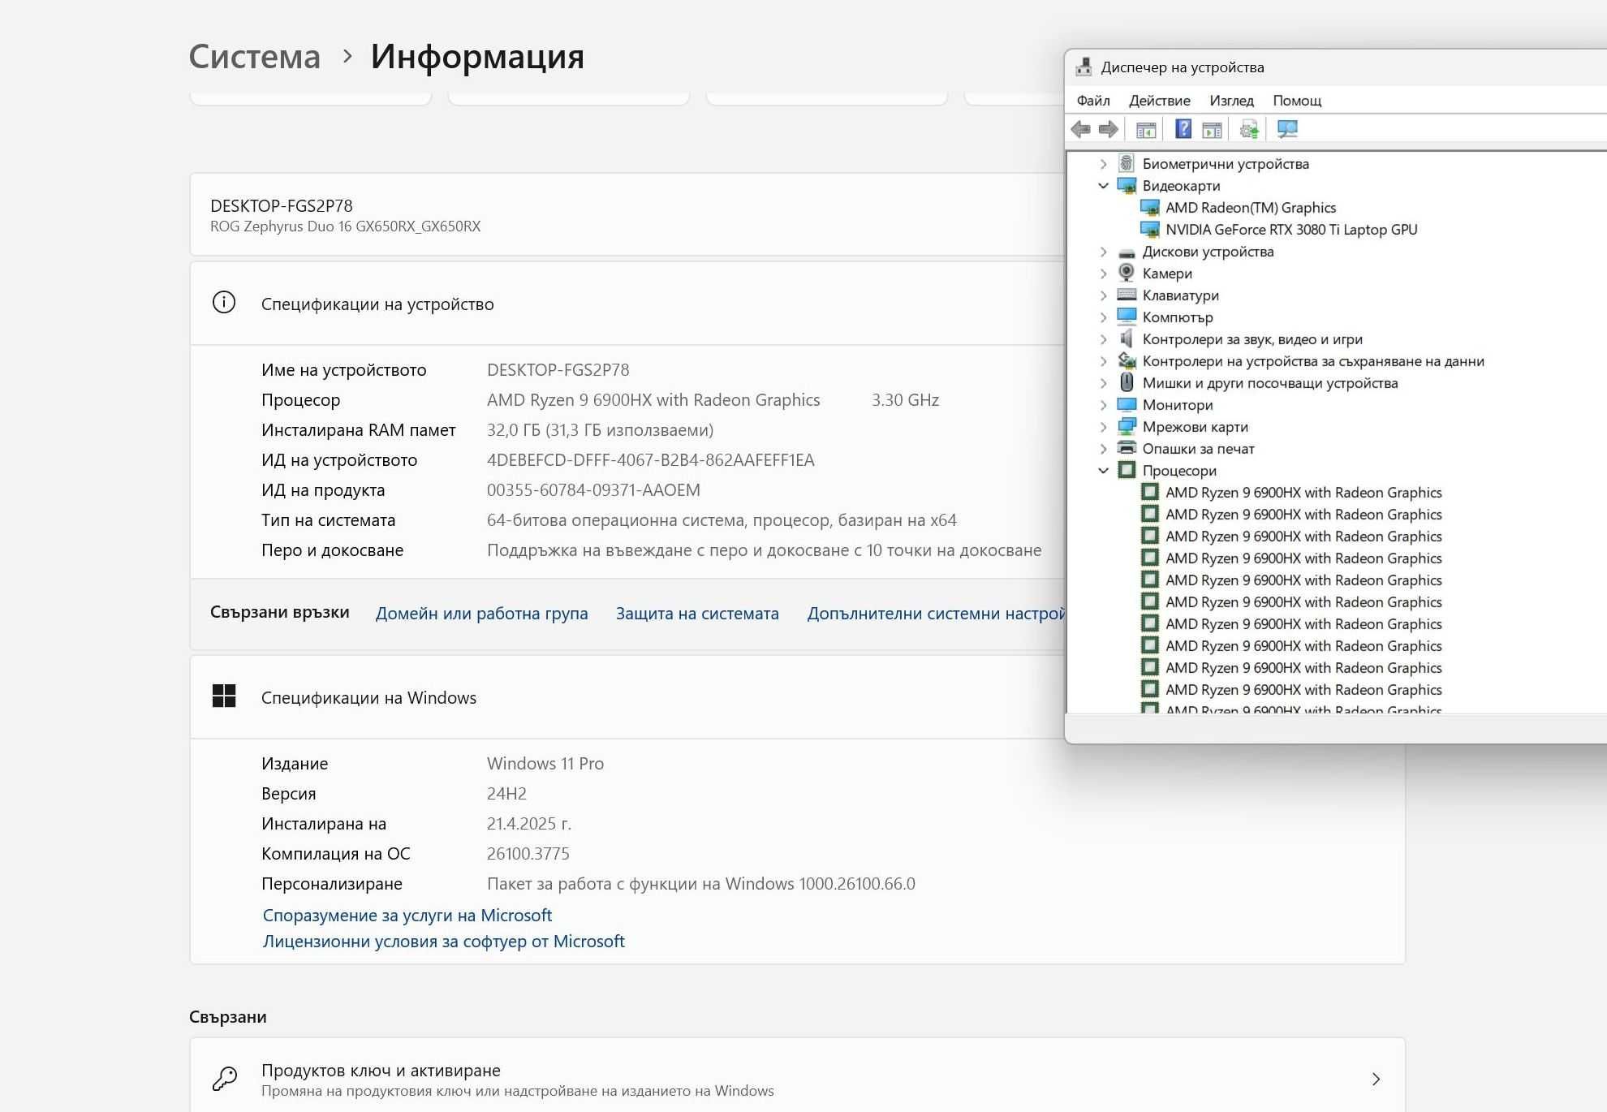Click the Спецификации на Windows header
The image size is (1607, 1112).
[368, 697]
